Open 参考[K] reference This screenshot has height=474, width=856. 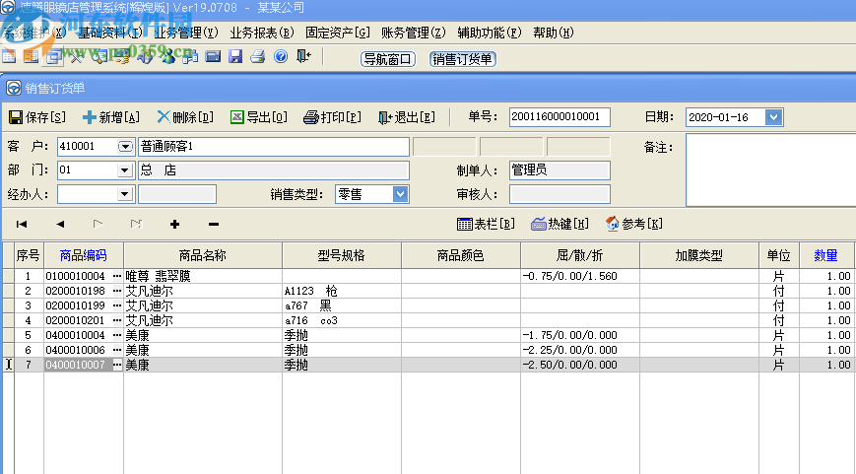pos(634,224)
